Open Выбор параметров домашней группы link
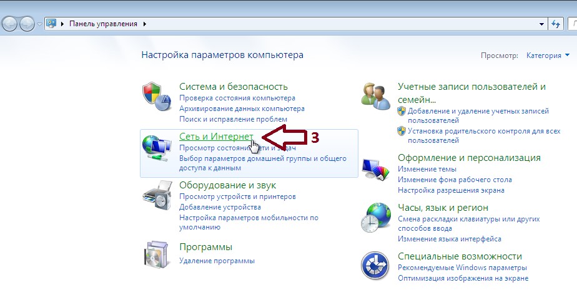The image size is (577, 305). point(263,163)
